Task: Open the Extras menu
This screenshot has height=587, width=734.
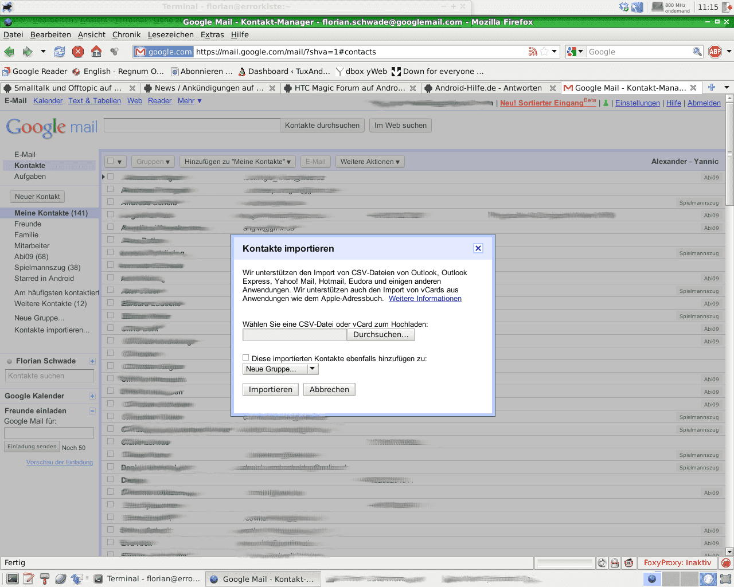Action: [212, 34]
